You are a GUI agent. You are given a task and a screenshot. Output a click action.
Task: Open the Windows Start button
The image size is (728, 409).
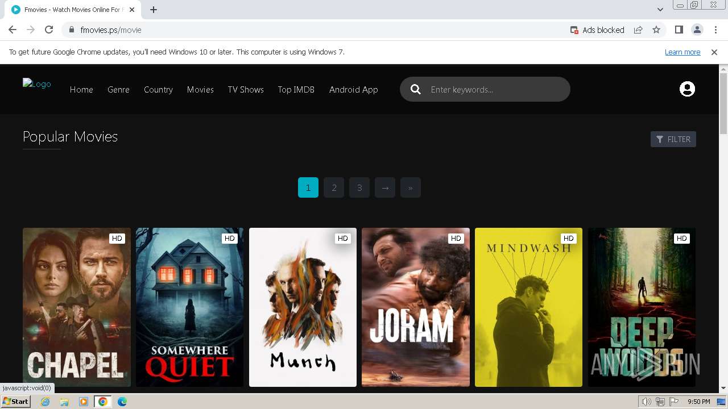tap(15, 402)
